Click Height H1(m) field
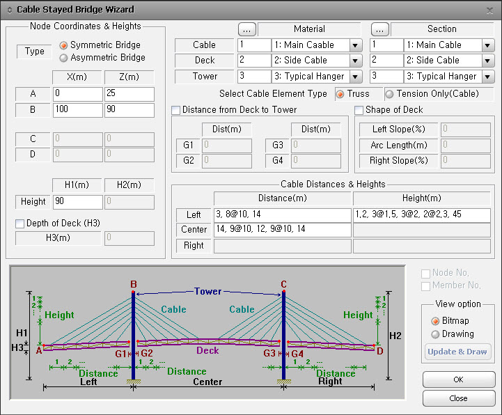Image resolution: width=502 pixels, height=415 pixels. pyautogui.click(x=78, y=202)
